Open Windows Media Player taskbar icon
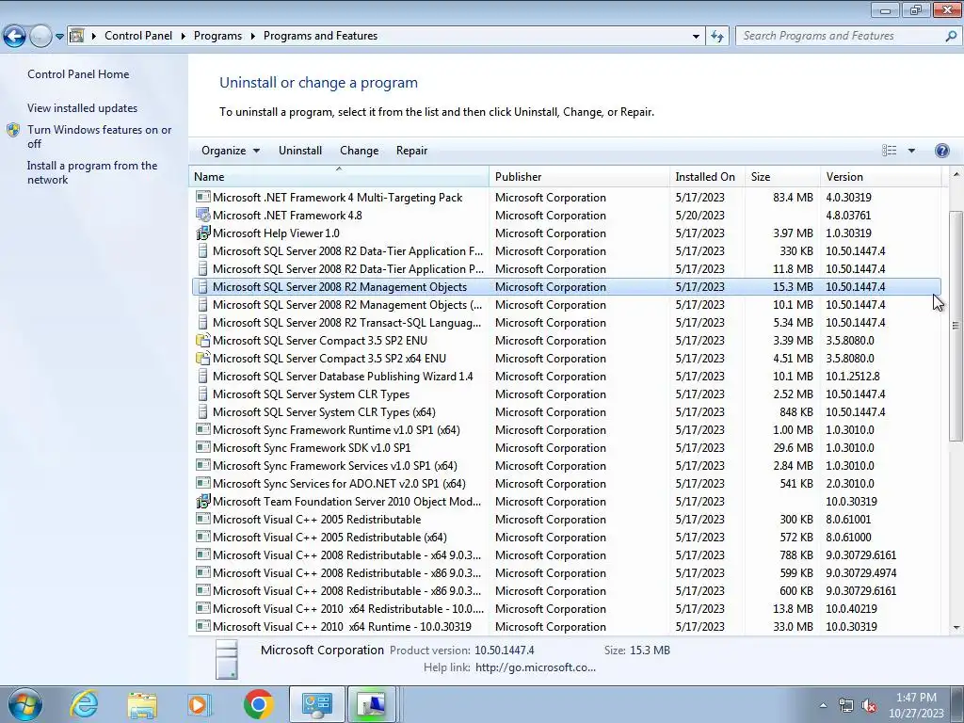Viewport: 964px width, 723px height. pos(200,704)
